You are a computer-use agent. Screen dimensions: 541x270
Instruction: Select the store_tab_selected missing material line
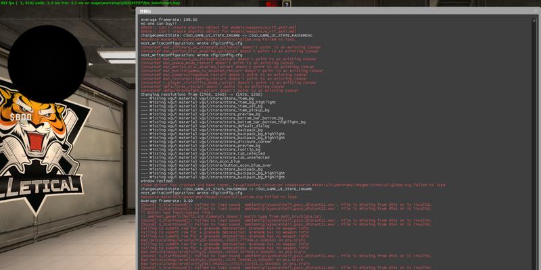click(x=203, y=154)
